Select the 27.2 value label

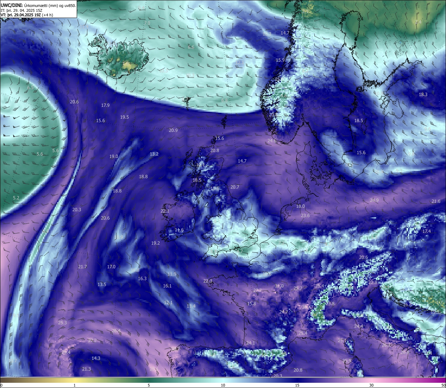[92, 340]
